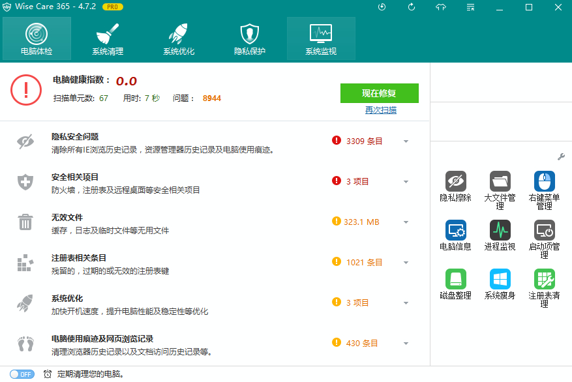Open the 磁盘整理 tool
572x382 pixels.
click(x=456, y=284)
